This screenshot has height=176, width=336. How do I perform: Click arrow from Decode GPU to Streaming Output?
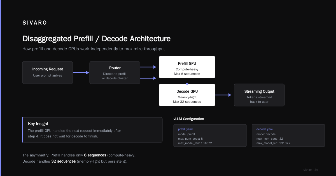pos(223,95)
